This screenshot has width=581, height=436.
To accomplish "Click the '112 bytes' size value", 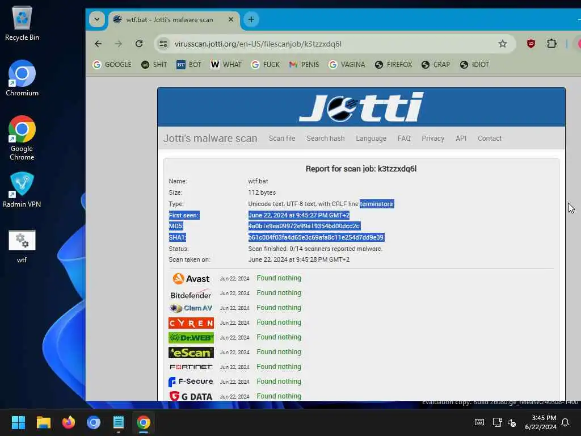I will click(262, 192).
